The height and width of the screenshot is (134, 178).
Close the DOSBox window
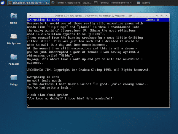point(166,15)
